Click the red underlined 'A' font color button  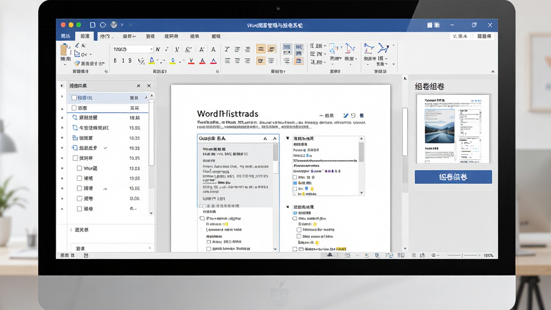click(x=202, y=61)
